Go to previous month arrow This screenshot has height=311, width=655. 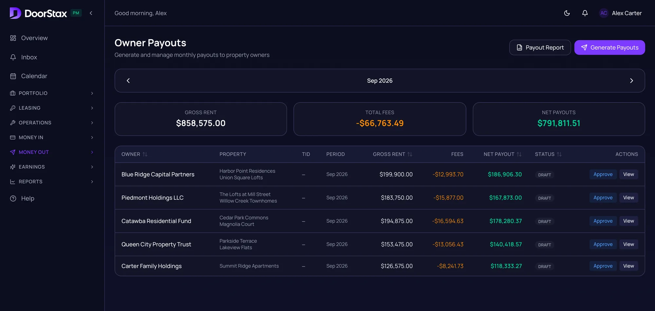(x=128, y=81)
